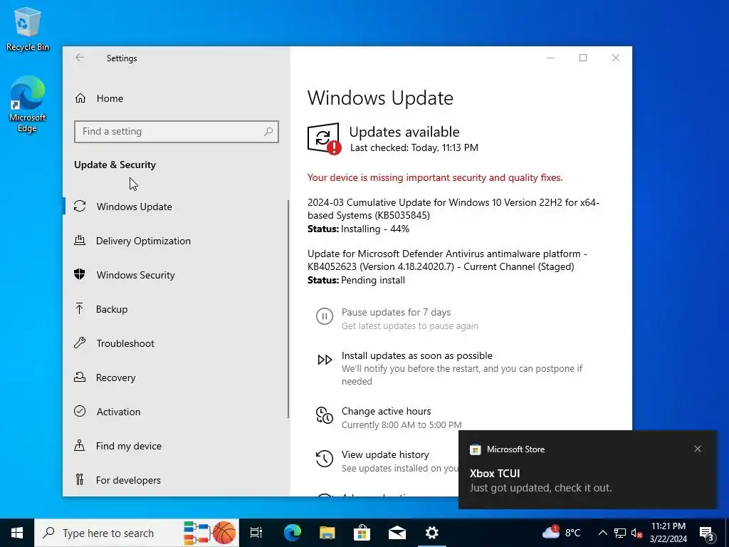Click the Home icon in Settings sidebar

[80, 98]
